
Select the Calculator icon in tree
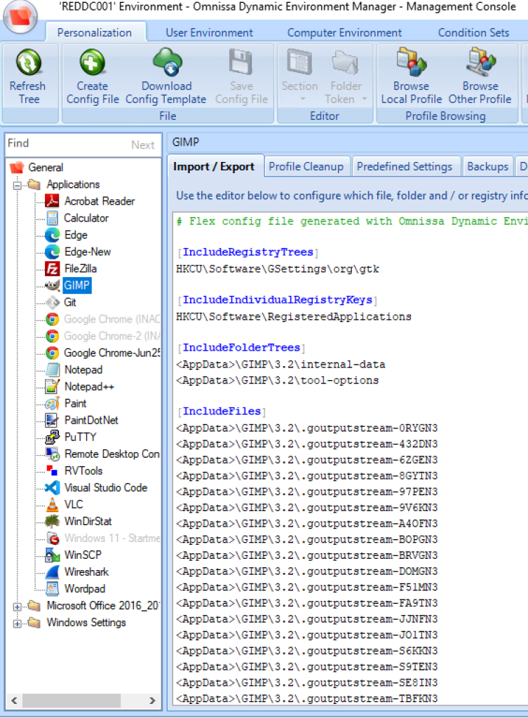click(52, 218)
